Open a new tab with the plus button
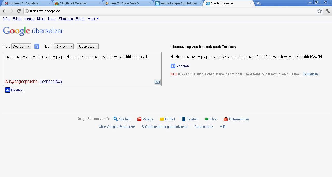Screen dimensions: 332x177 (258, 3)
